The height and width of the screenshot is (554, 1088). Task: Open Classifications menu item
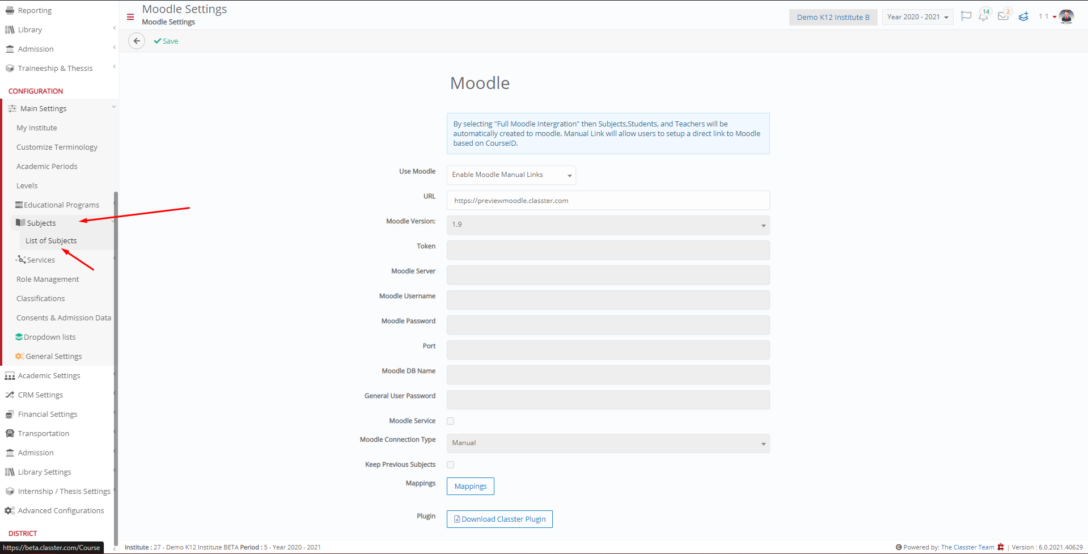(x=41, y=298)
